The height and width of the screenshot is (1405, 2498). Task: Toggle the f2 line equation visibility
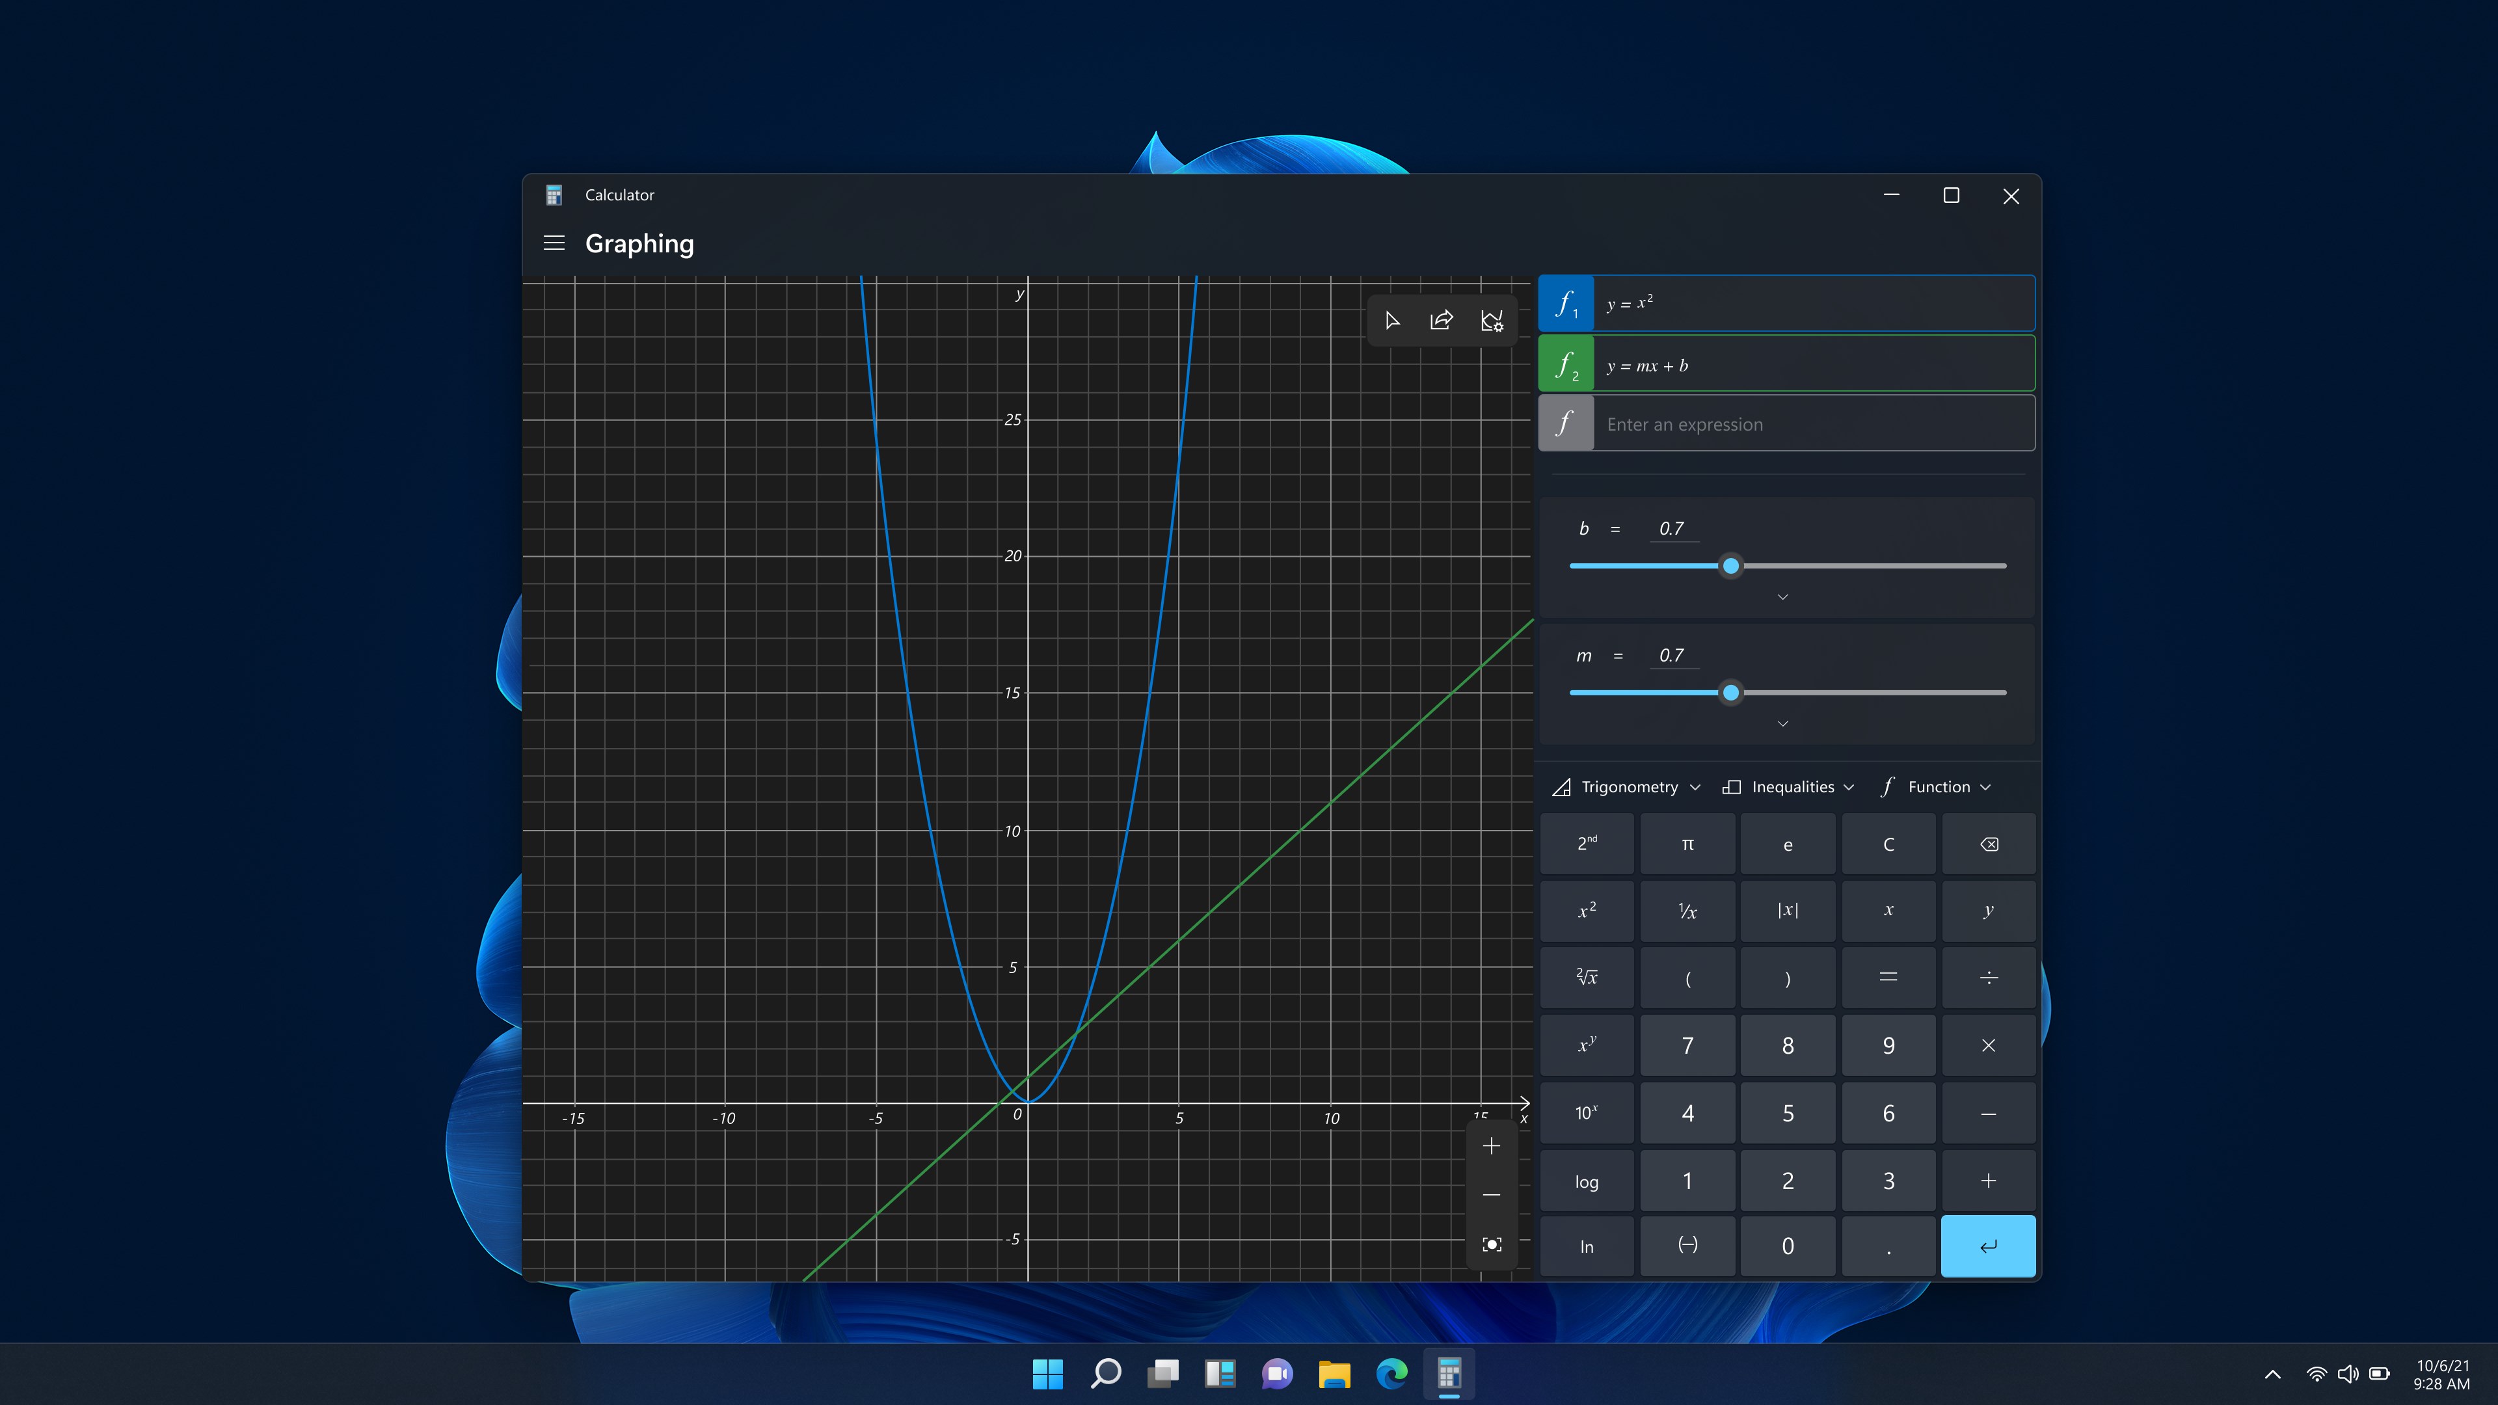(1567, 364)
